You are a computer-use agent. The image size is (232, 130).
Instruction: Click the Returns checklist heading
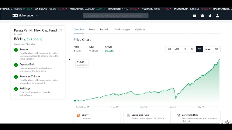point(24,49)
